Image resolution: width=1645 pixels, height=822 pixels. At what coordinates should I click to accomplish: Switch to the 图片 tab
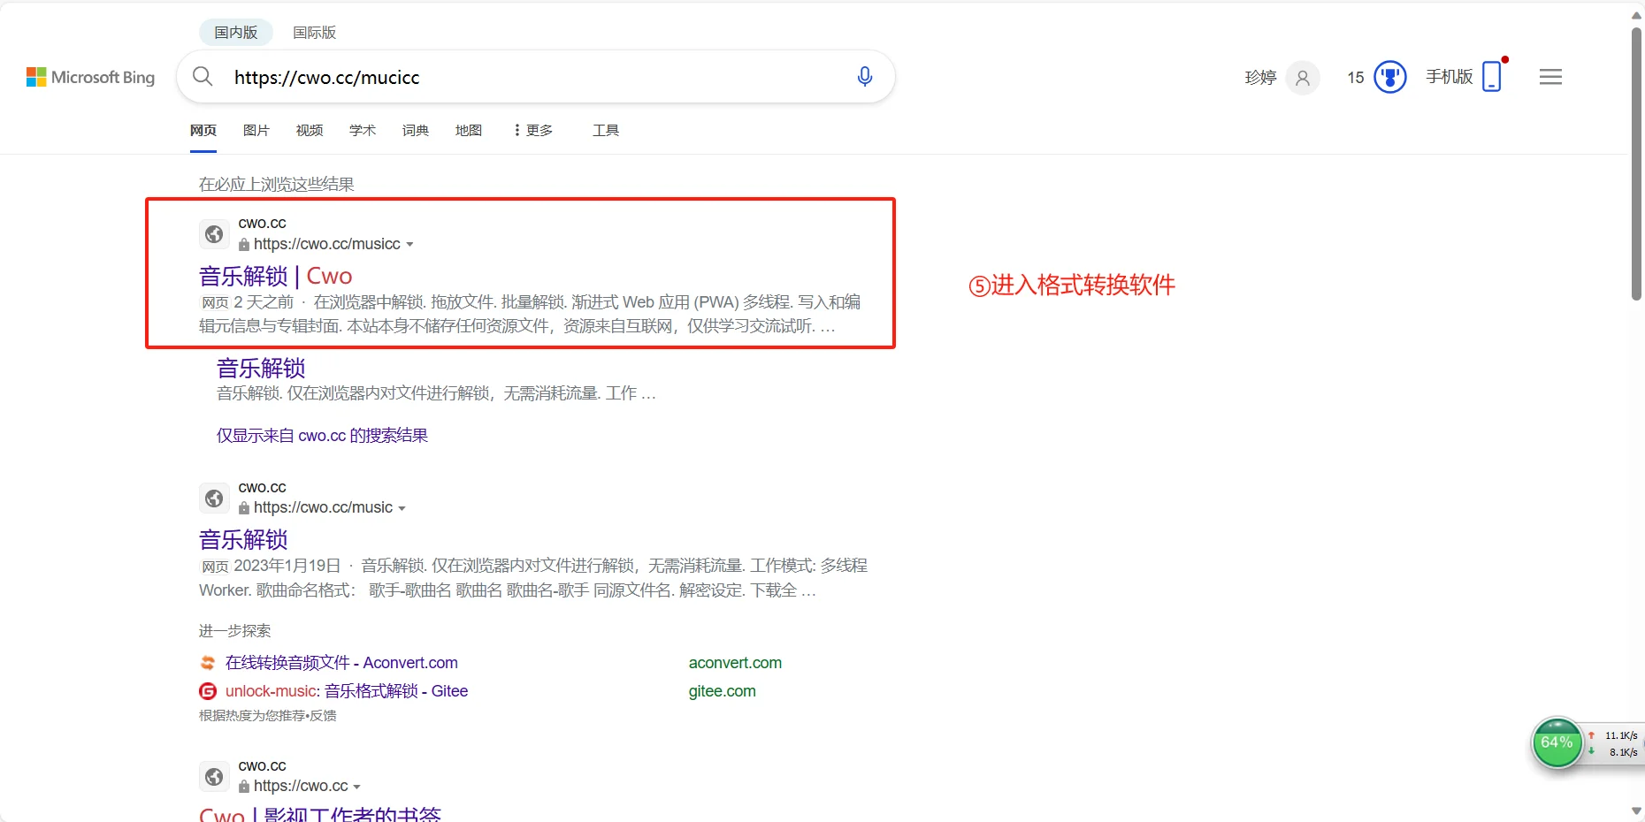pyautogui.click(x=256, y=131)
